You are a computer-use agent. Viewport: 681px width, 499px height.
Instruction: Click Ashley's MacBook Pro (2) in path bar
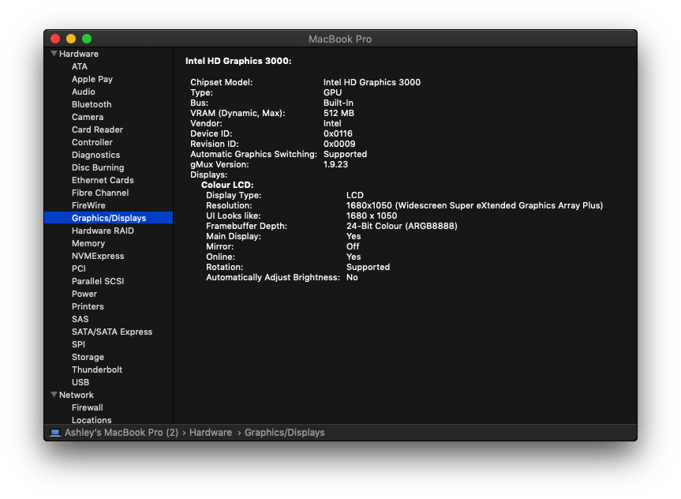[122, 433]
